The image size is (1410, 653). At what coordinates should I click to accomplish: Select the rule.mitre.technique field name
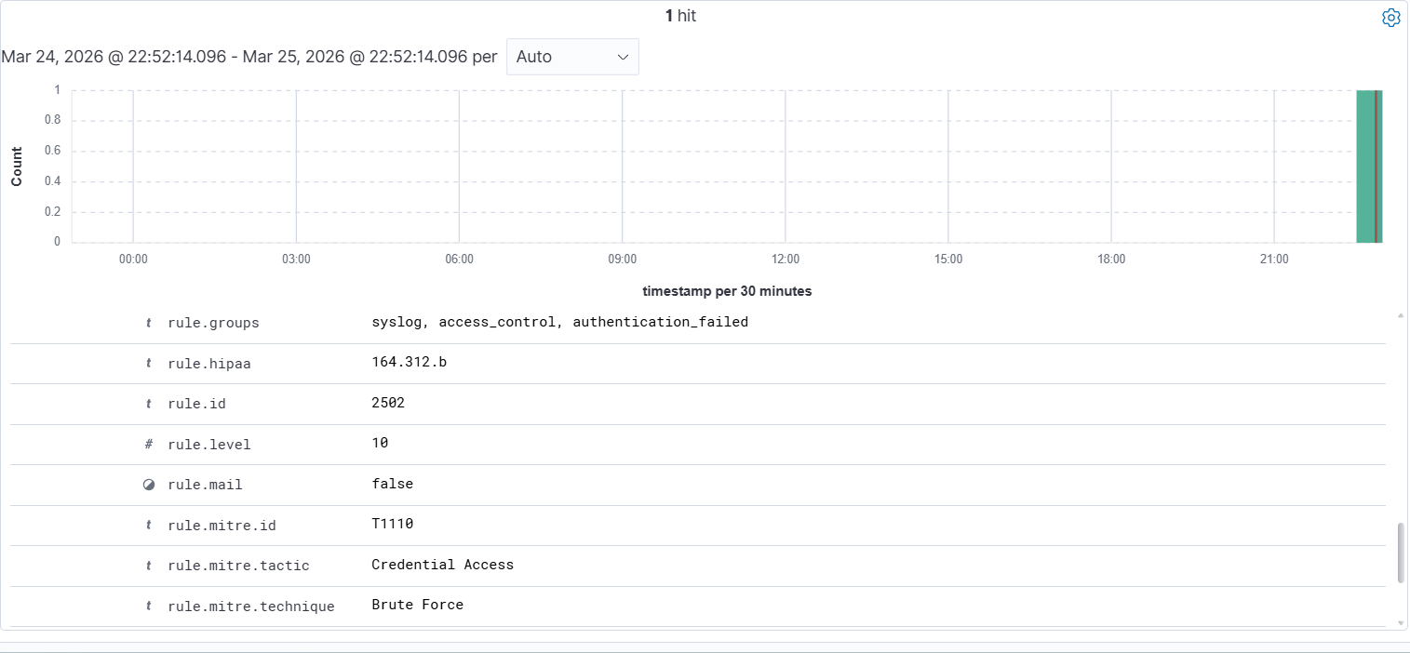coord(251,606)
